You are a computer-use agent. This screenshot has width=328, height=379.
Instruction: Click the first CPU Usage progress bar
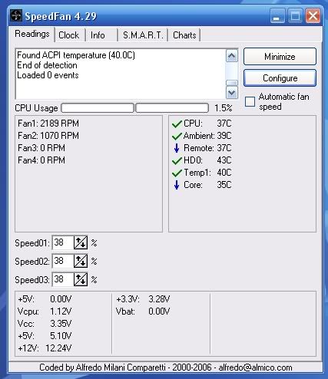tap(98, 108)
